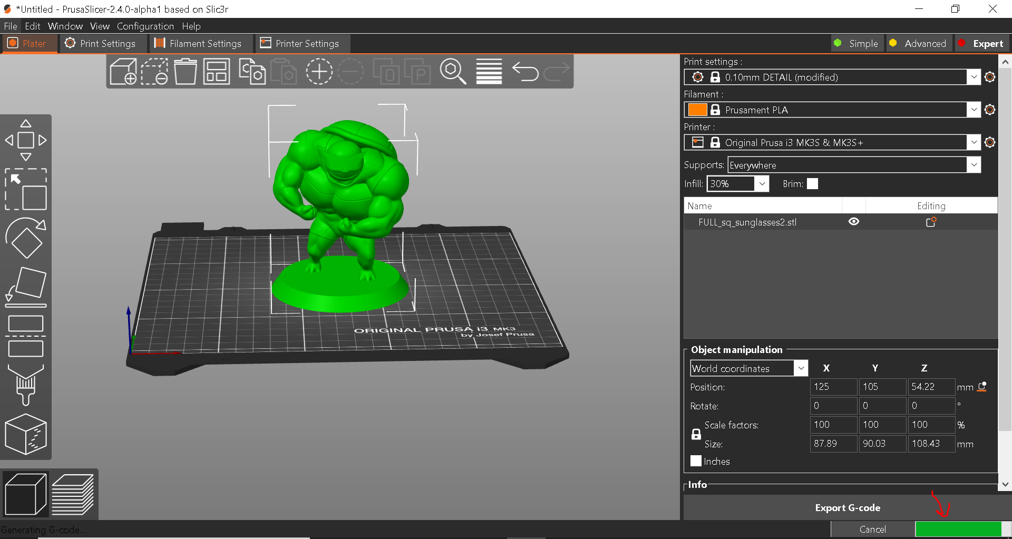Select the Place on face tool
The width and height of the screenshot is (1012, 539).
(x=26, y=286)
